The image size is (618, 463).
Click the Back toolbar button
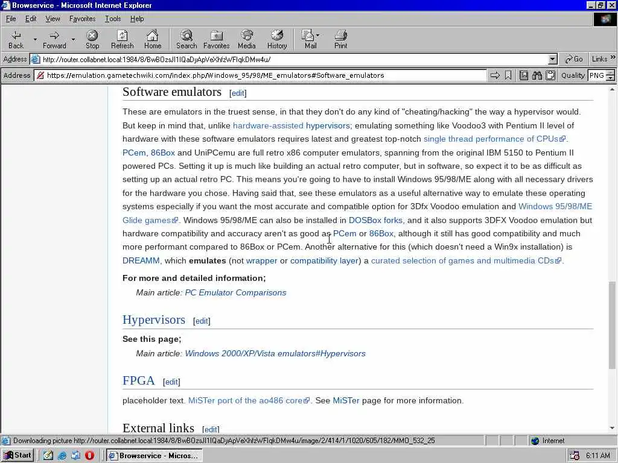click(x=16, y=39)
